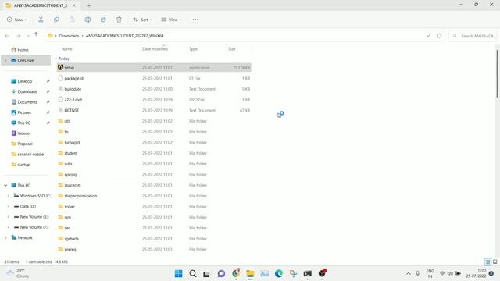Viewport: 500px width, 281px height.
Task: Click the Rename icon in toolbar
Action: [x=87, y=20]
